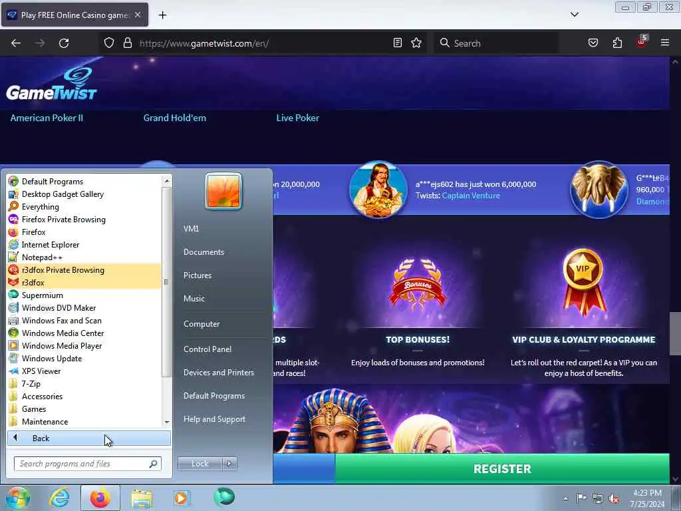Click the Bonuses ribbon emblem
The width and height of the screenshot is (681, 511).
tap(418, 285)
